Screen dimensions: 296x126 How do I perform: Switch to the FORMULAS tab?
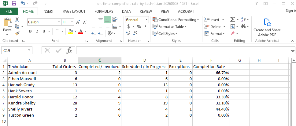coord(104,12)
